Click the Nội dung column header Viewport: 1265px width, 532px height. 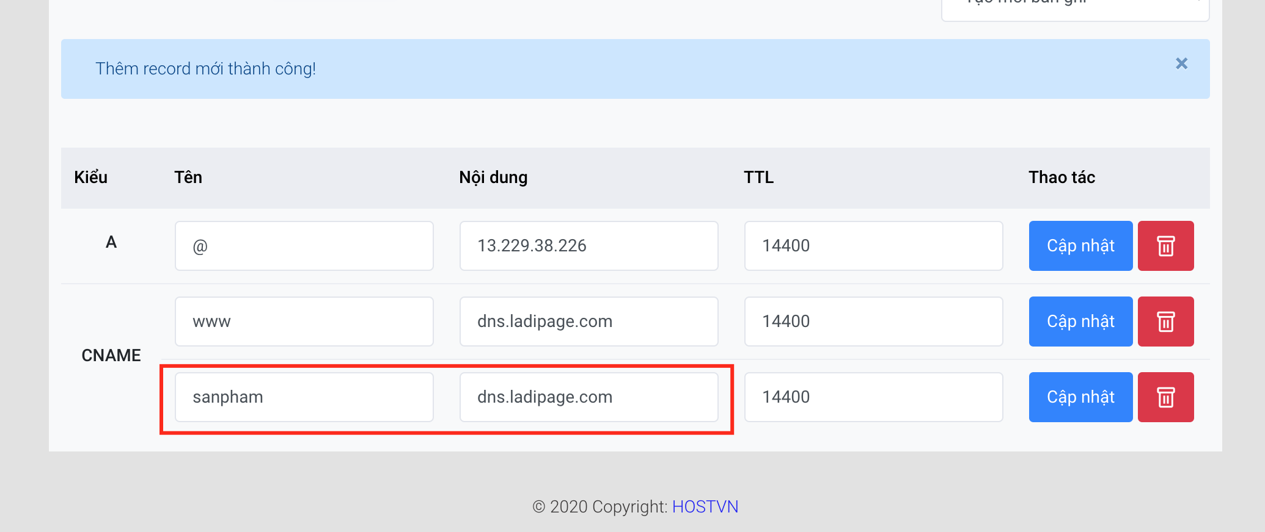click(493, 178)
